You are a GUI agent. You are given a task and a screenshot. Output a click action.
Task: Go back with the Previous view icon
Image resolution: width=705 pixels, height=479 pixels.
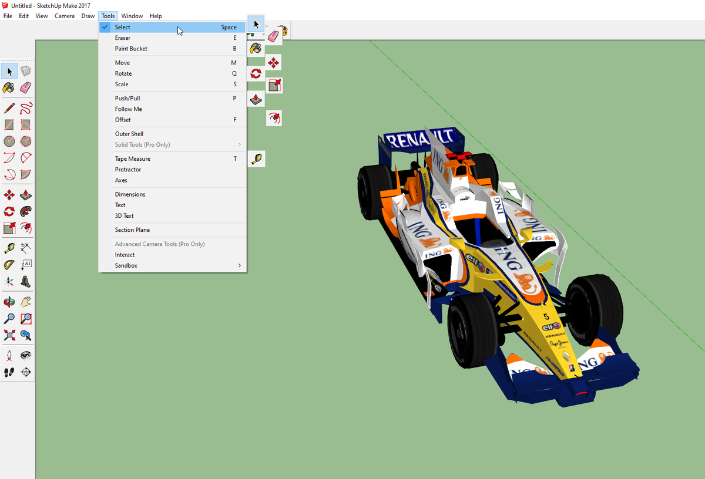point(26,335)
